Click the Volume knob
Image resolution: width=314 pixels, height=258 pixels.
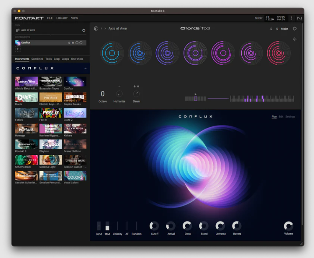click(x=289, y=226)
